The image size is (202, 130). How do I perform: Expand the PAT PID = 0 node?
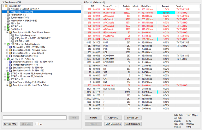5,27
